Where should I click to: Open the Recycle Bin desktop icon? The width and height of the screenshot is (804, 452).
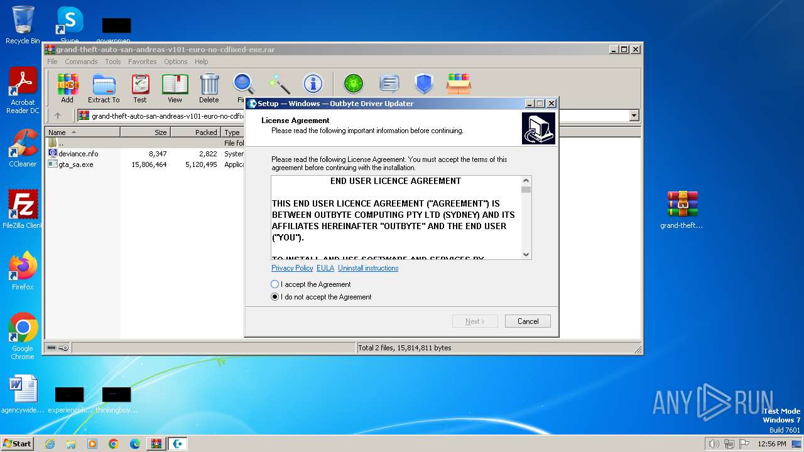[23, 25]
